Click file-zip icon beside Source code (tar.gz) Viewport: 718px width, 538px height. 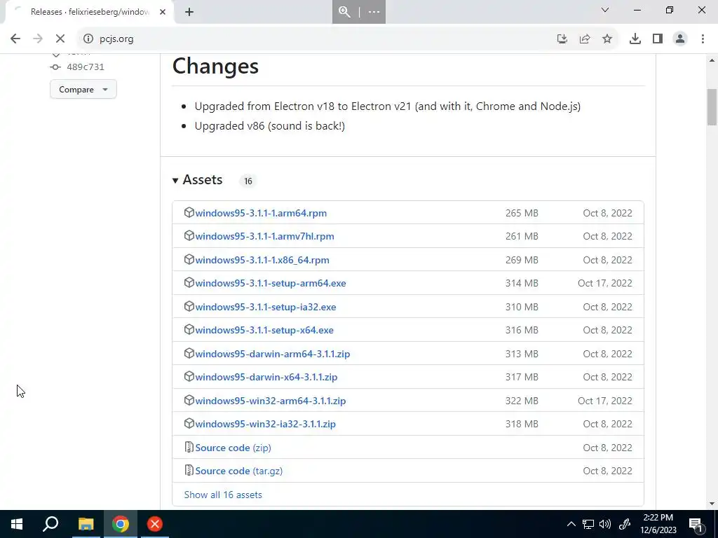click(x=189, y=470)
